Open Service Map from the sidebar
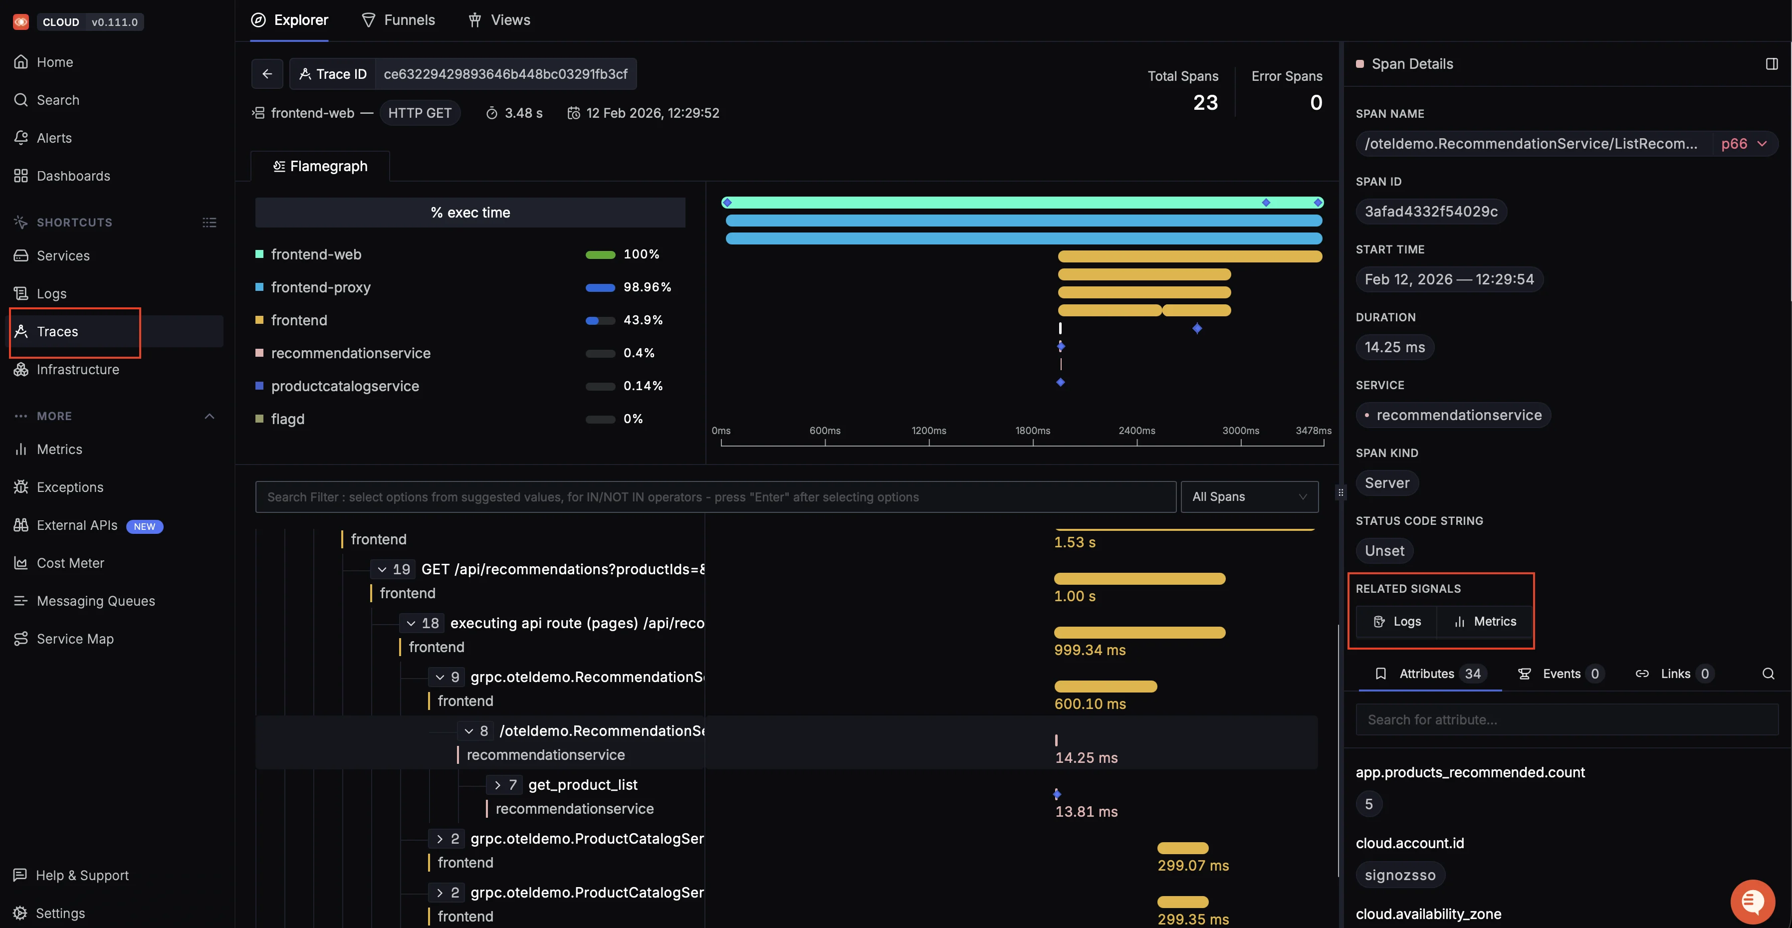The height and width of the screenshot is (928, 1792). tap(74, 638)
